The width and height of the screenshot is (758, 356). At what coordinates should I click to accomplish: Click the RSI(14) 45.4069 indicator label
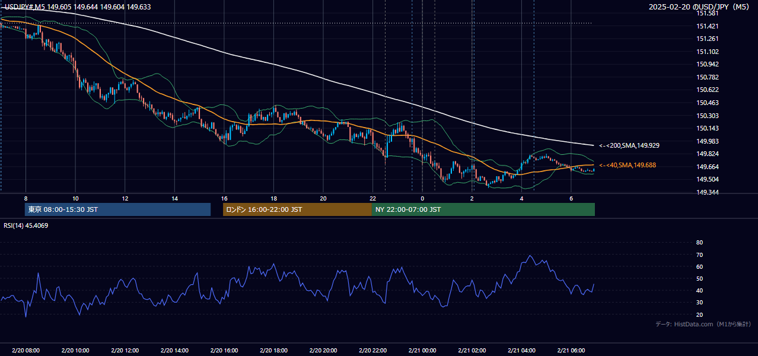pyautogui.click(x=26, y=225)
